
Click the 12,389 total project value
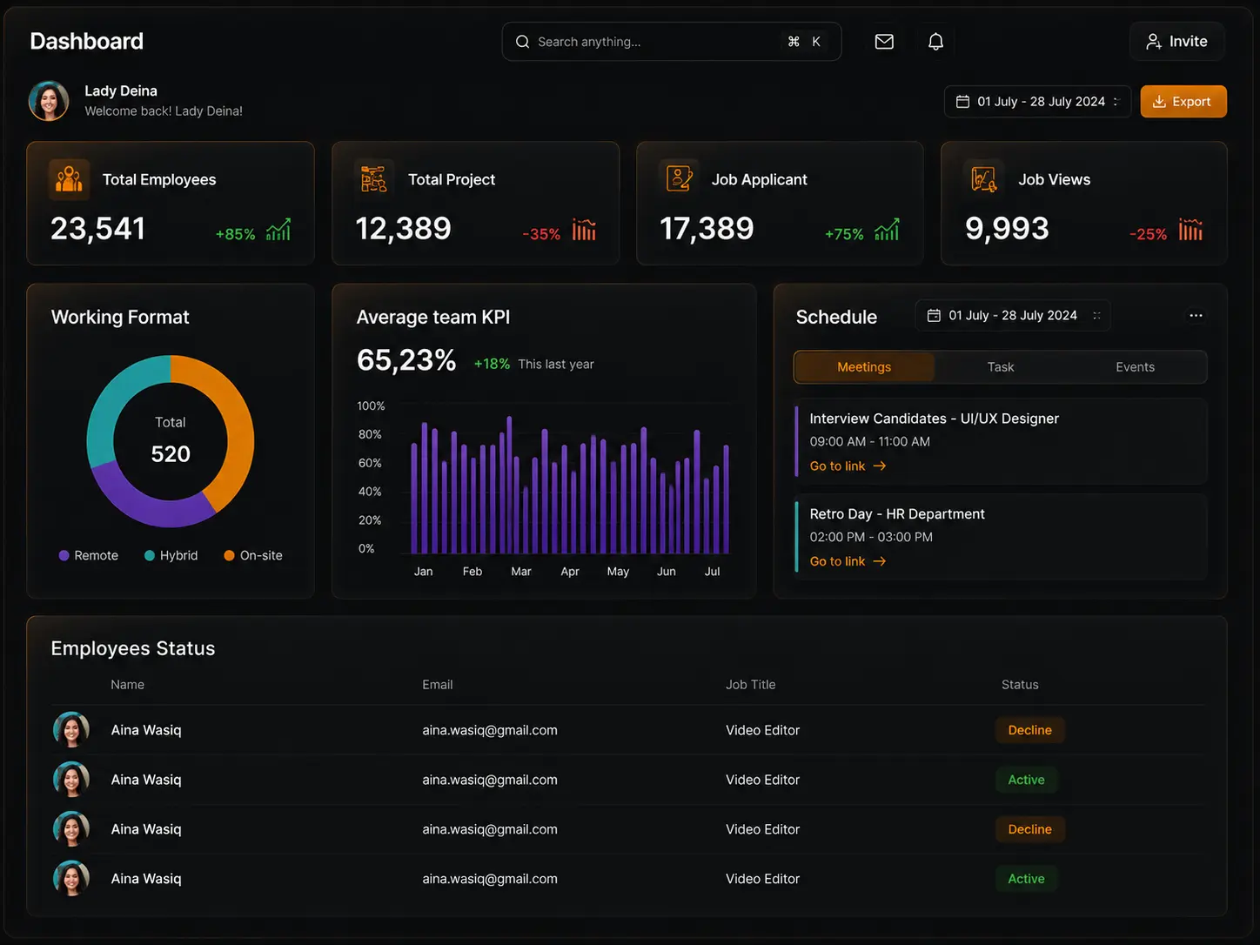coord(403,229)
